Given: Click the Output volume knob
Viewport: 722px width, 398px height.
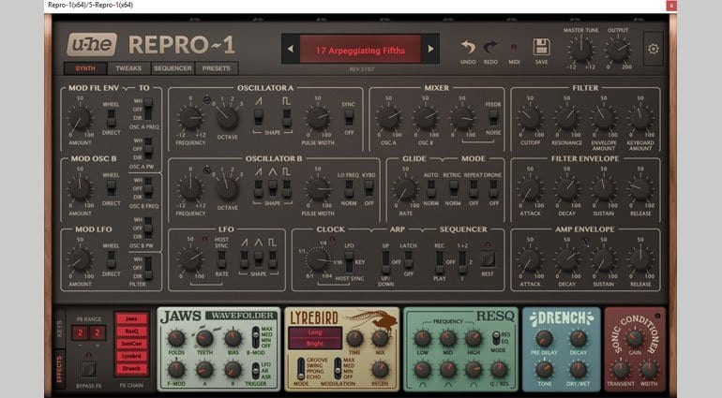Looking at the screenshot, I should [618, 50].
